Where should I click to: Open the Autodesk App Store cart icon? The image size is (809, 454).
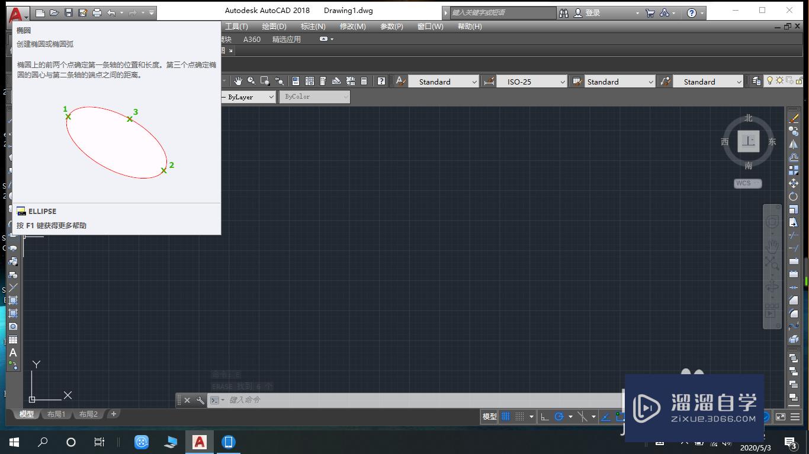click(x=650, y=12)
